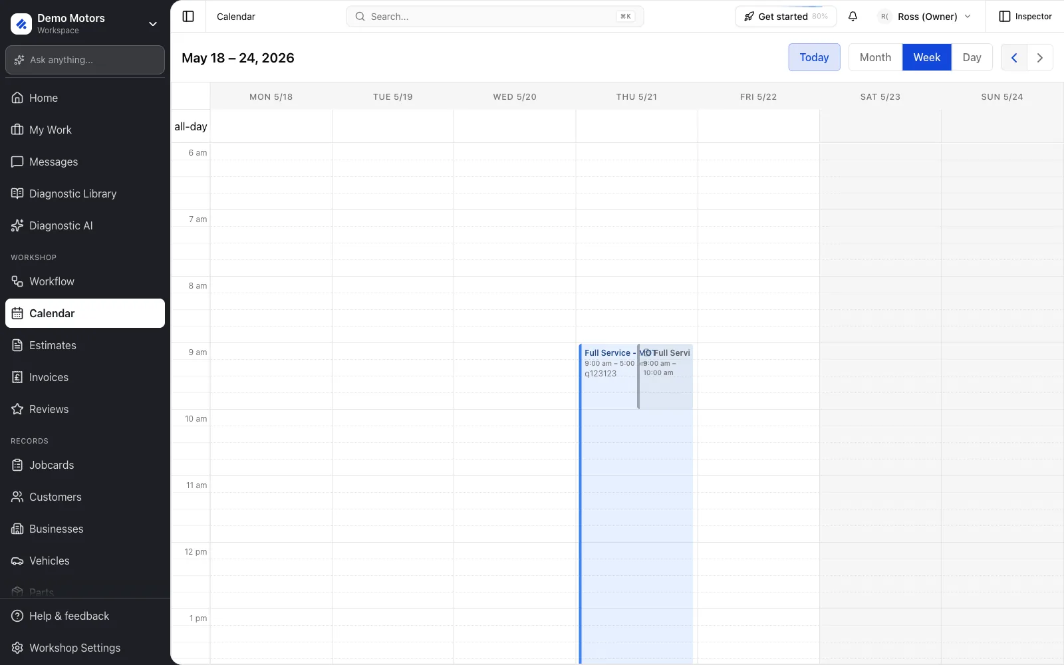Switch to Week view
This screenshot has width=1064, height=665.
[927, 58]
